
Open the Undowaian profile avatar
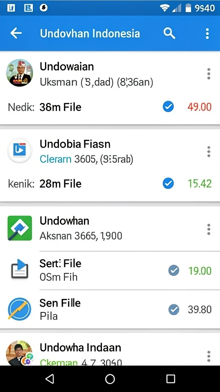19,73
